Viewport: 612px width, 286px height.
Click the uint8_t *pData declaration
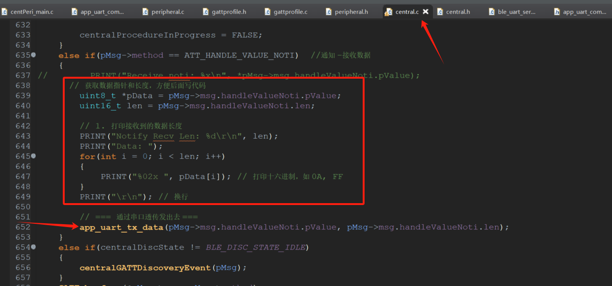click(x=210, y=95)
